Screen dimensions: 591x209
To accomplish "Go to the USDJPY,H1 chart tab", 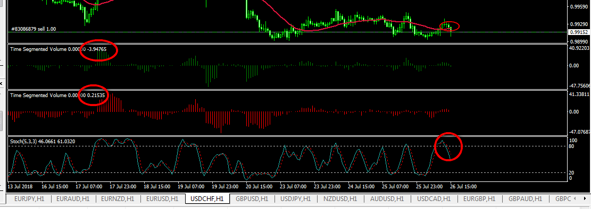I will pos(296,198).
